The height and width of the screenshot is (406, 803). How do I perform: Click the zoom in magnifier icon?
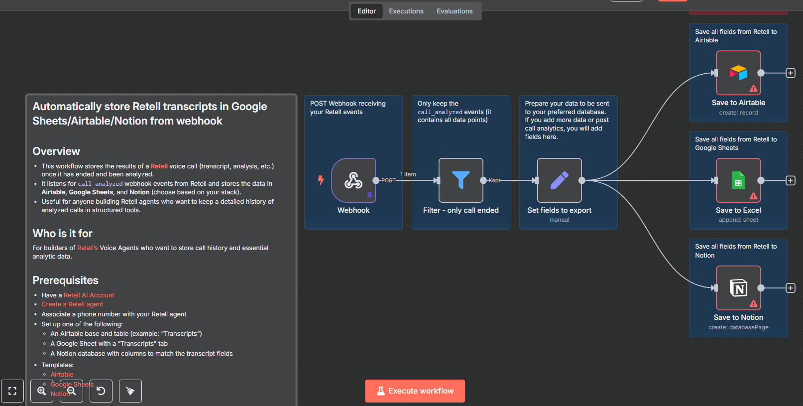click(42, 391)
